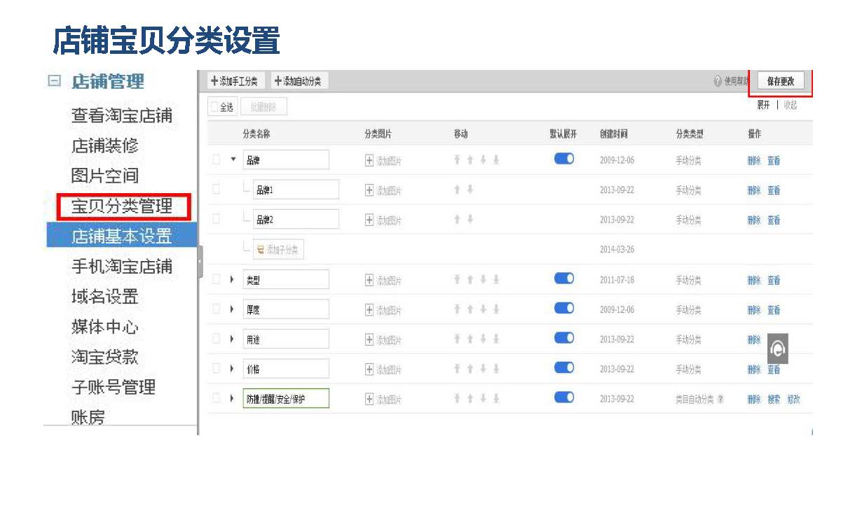Toggle default expand switch for 用途
Image resolution: width=855 pixels, height=508 pixels.
point(564,337)
